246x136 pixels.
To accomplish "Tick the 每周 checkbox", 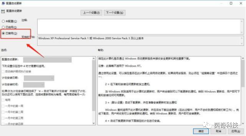I will [x=3, y=100].
